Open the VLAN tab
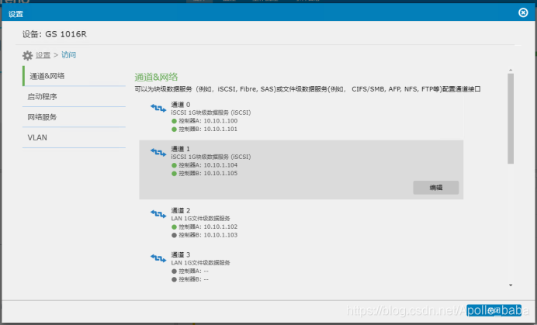Image resolution: width=537 pixels, height=325 pixels. coord(74,137)
